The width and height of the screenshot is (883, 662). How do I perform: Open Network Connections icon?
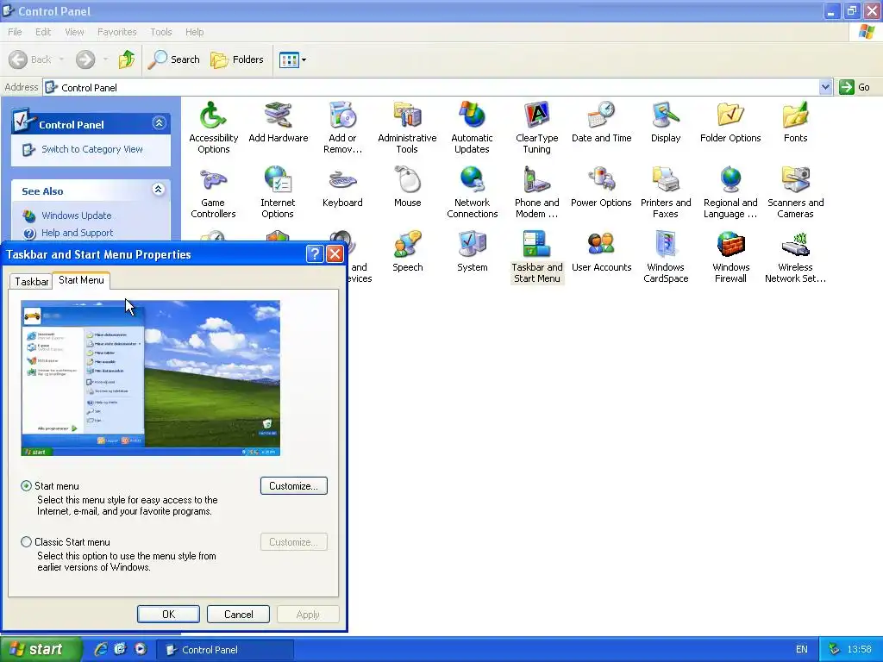click(x=472, y=192)
